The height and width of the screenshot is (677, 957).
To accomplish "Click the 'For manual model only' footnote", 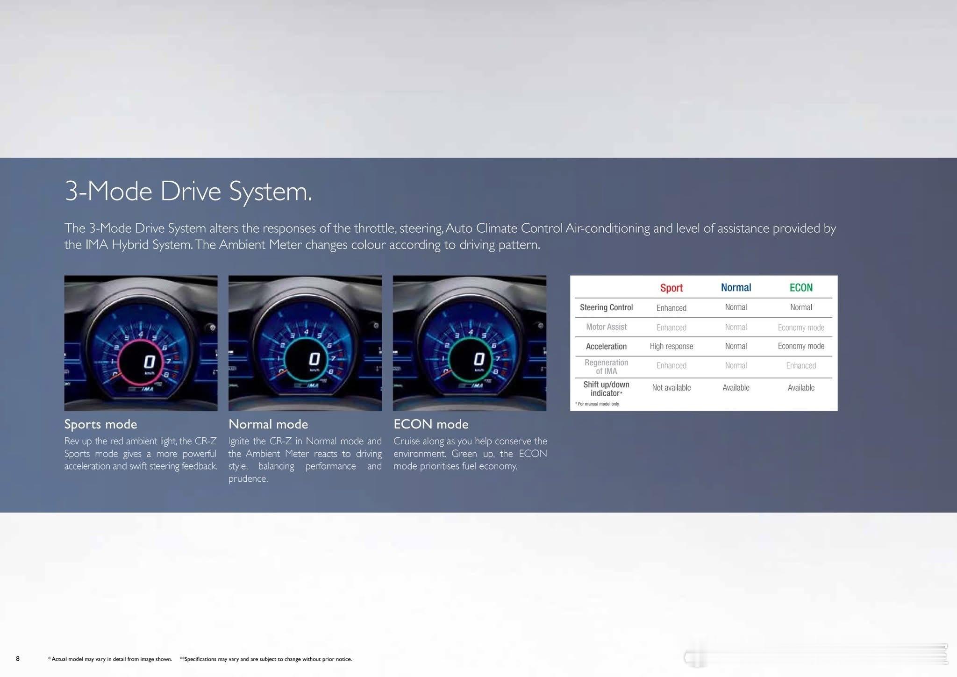I will [597, 404].
